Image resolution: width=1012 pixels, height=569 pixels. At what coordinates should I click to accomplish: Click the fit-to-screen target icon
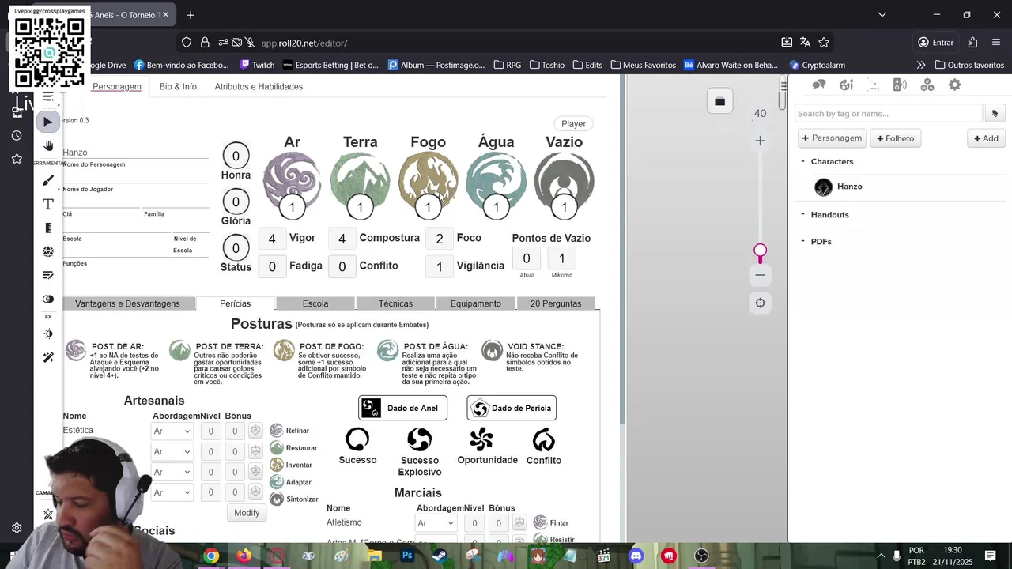pyautogui.click(x=760, y=303)
